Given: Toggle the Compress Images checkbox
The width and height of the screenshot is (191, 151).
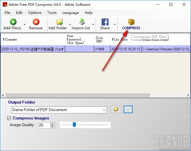Looking at the screenshot, I should click(x=9, y=118).
